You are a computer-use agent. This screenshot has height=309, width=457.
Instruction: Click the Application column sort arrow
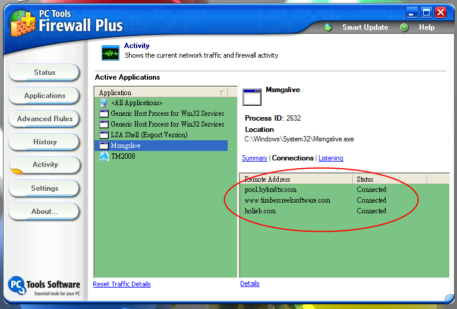[x=222, y=93]
